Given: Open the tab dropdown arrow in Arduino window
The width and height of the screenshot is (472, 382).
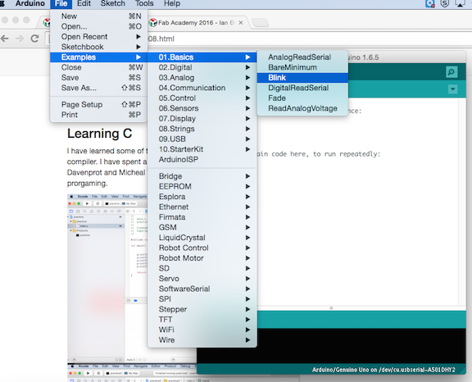Looking at the screenshot, I should [x=452, y=89].
